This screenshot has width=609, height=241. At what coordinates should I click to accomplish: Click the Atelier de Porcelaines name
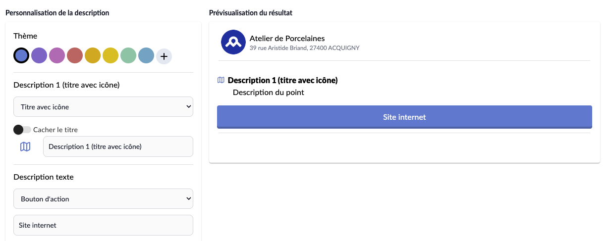click(x=287, y=38)
